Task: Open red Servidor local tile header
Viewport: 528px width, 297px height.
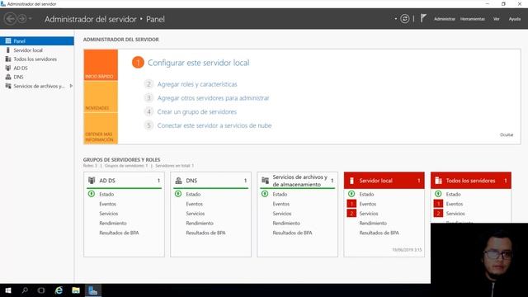Action: click(384, 181)
